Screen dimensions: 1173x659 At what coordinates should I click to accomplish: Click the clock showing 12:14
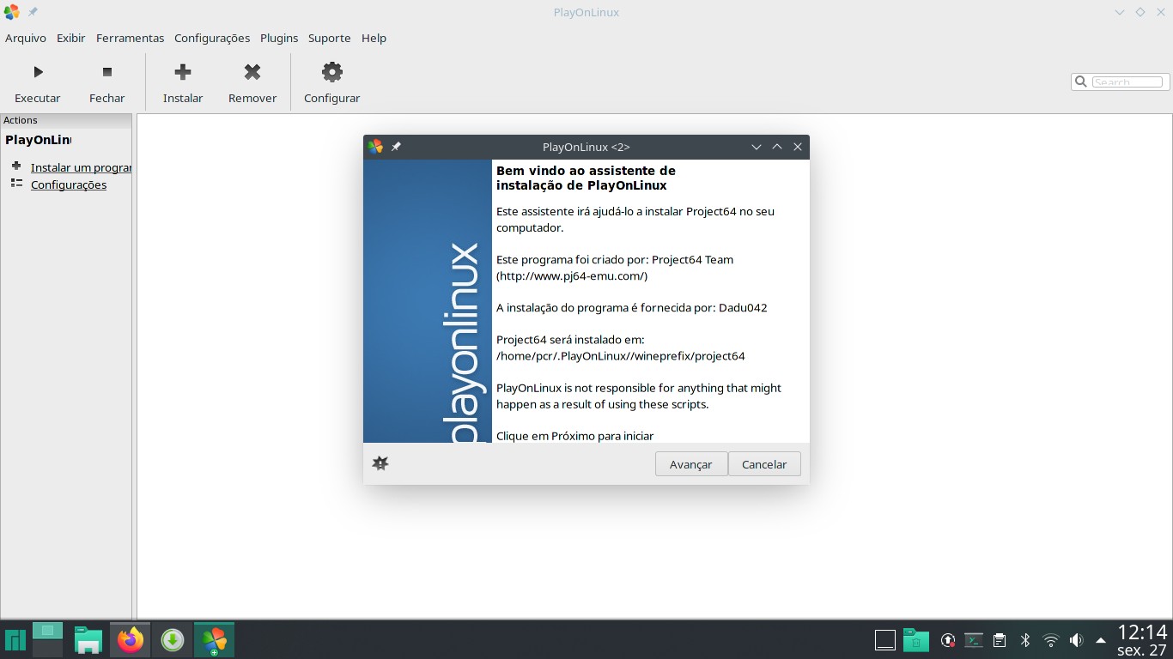tap(1142, 632)
